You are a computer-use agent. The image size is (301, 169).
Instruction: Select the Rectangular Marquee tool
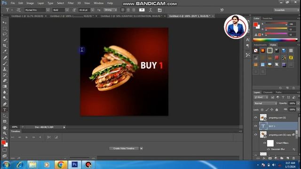5,28
